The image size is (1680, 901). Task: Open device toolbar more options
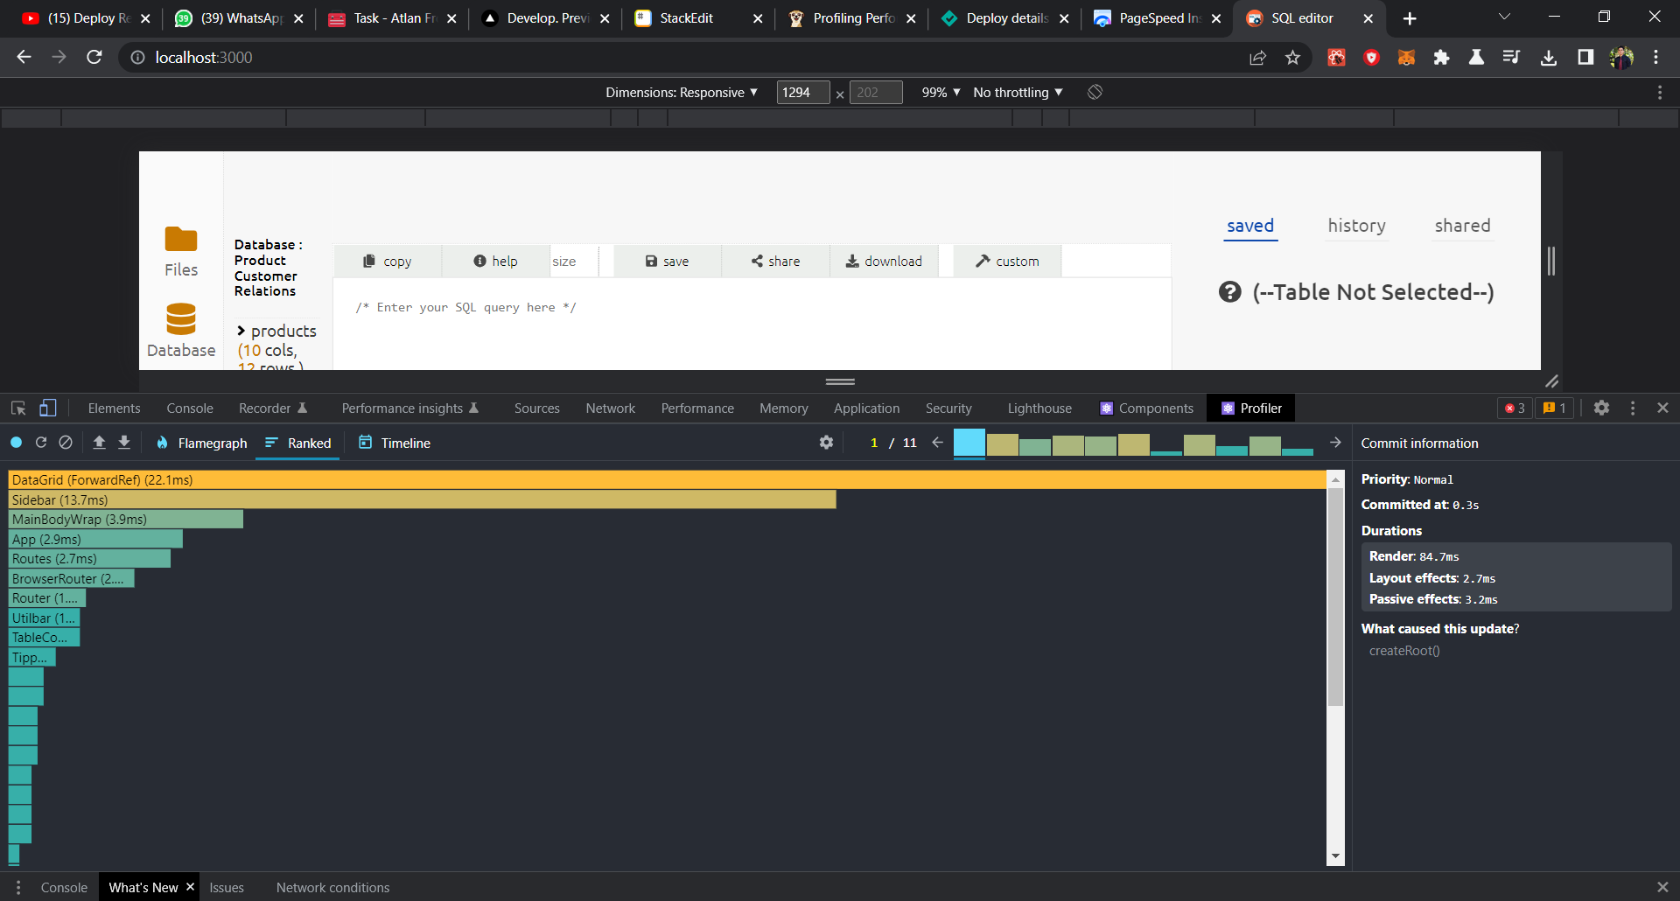1660,92
